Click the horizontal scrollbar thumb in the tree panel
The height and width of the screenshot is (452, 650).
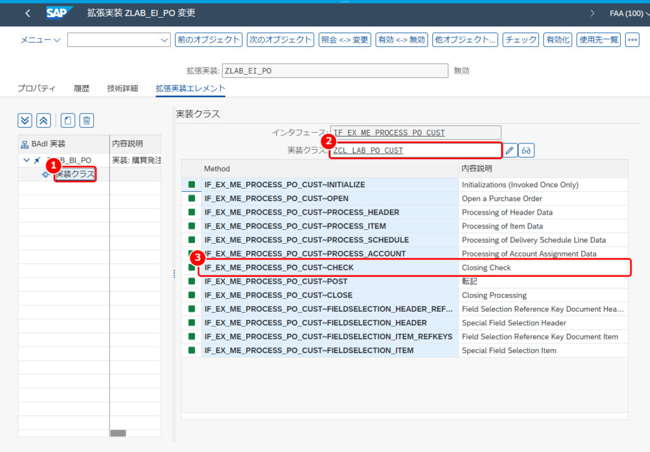click(x=118, y=433)
